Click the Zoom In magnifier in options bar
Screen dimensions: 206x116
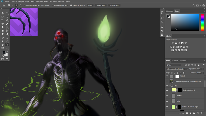pos(17,5)
